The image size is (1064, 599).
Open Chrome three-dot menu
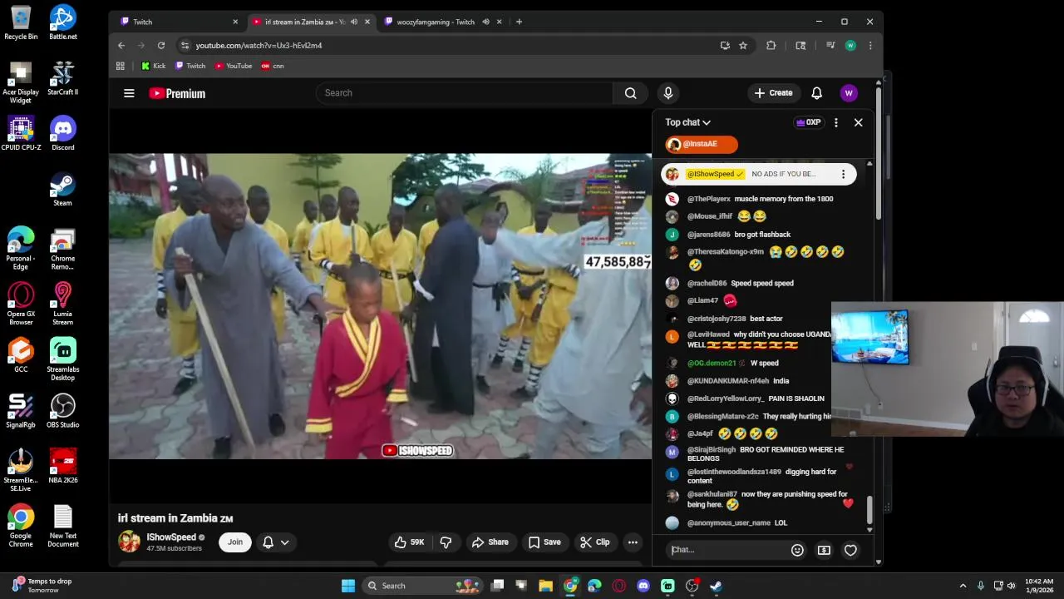click(870, 46)
